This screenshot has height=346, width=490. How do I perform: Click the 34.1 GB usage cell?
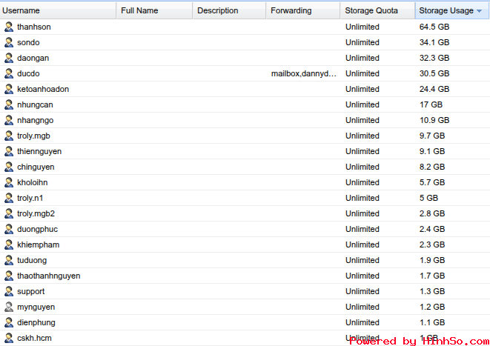[x=434, y=42]
